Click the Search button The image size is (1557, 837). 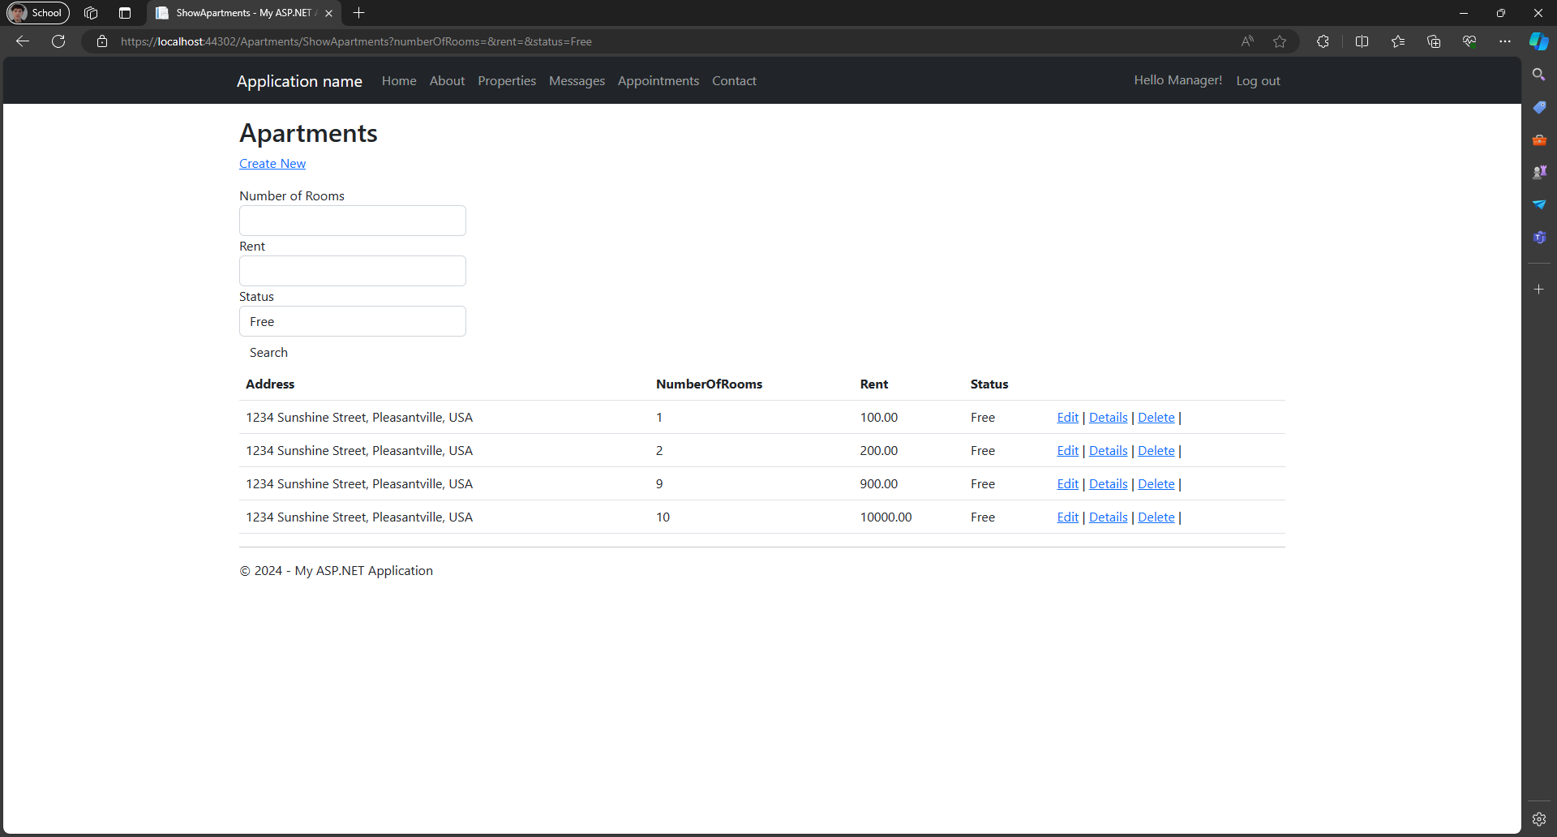[x=268, y=353]
